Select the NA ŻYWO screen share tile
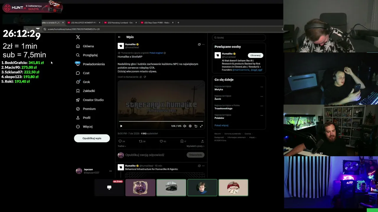 click(109, 188)
